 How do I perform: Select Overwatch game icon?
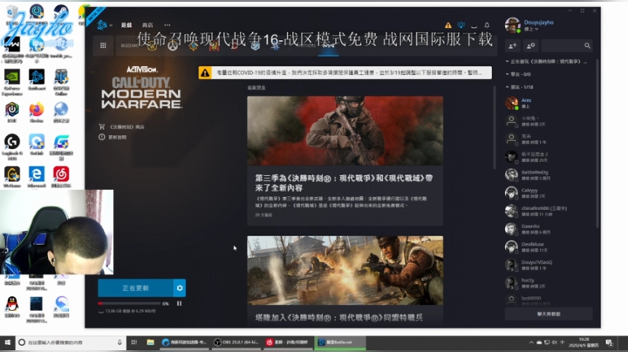[x=173, y=46]
